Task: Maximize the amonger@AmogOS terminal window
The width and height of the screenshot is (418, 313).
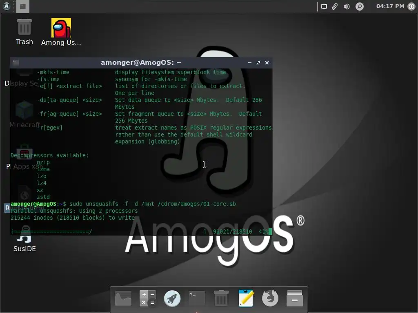Action: 258,63
